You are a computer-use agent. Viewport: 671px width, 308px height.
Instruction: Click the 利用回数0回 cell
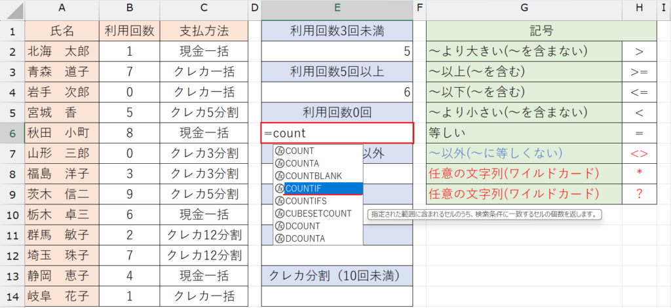click(337, 113)
